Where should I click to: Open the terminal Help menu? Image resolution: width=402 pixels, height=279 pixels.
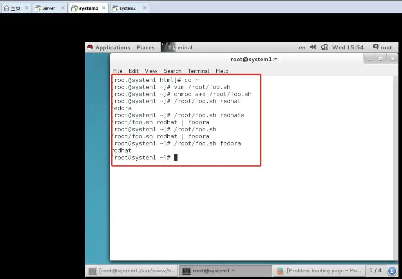coord(222,71)
